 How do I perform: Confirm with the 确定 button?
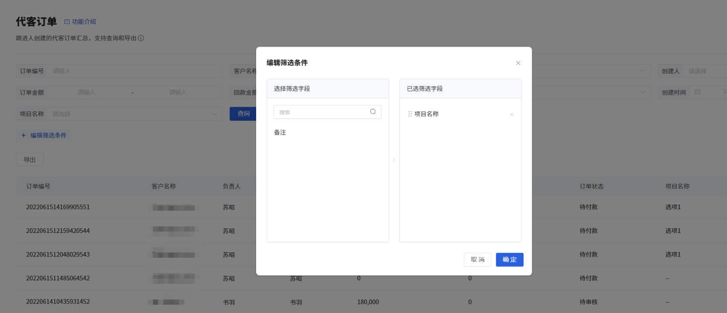(x=509, y=259)
